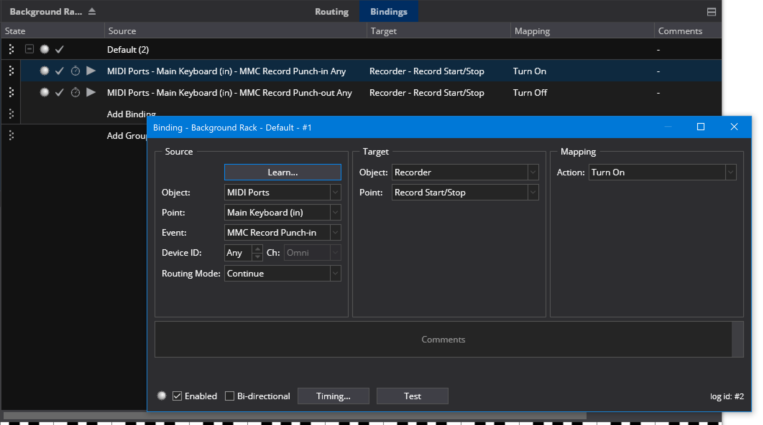Screen dimensions: 763x425
Task: Click the Device ID Any field
Action: [238, 252]
